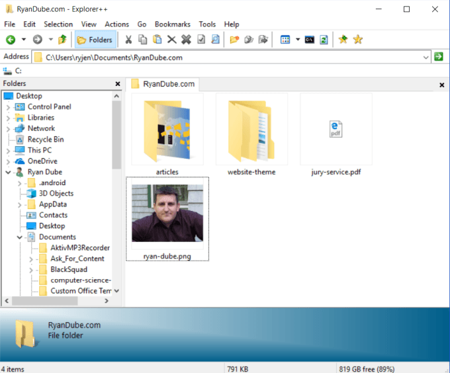Expand the This PC tree node
This screenshot has height=373, width=450.
(8, 151)
